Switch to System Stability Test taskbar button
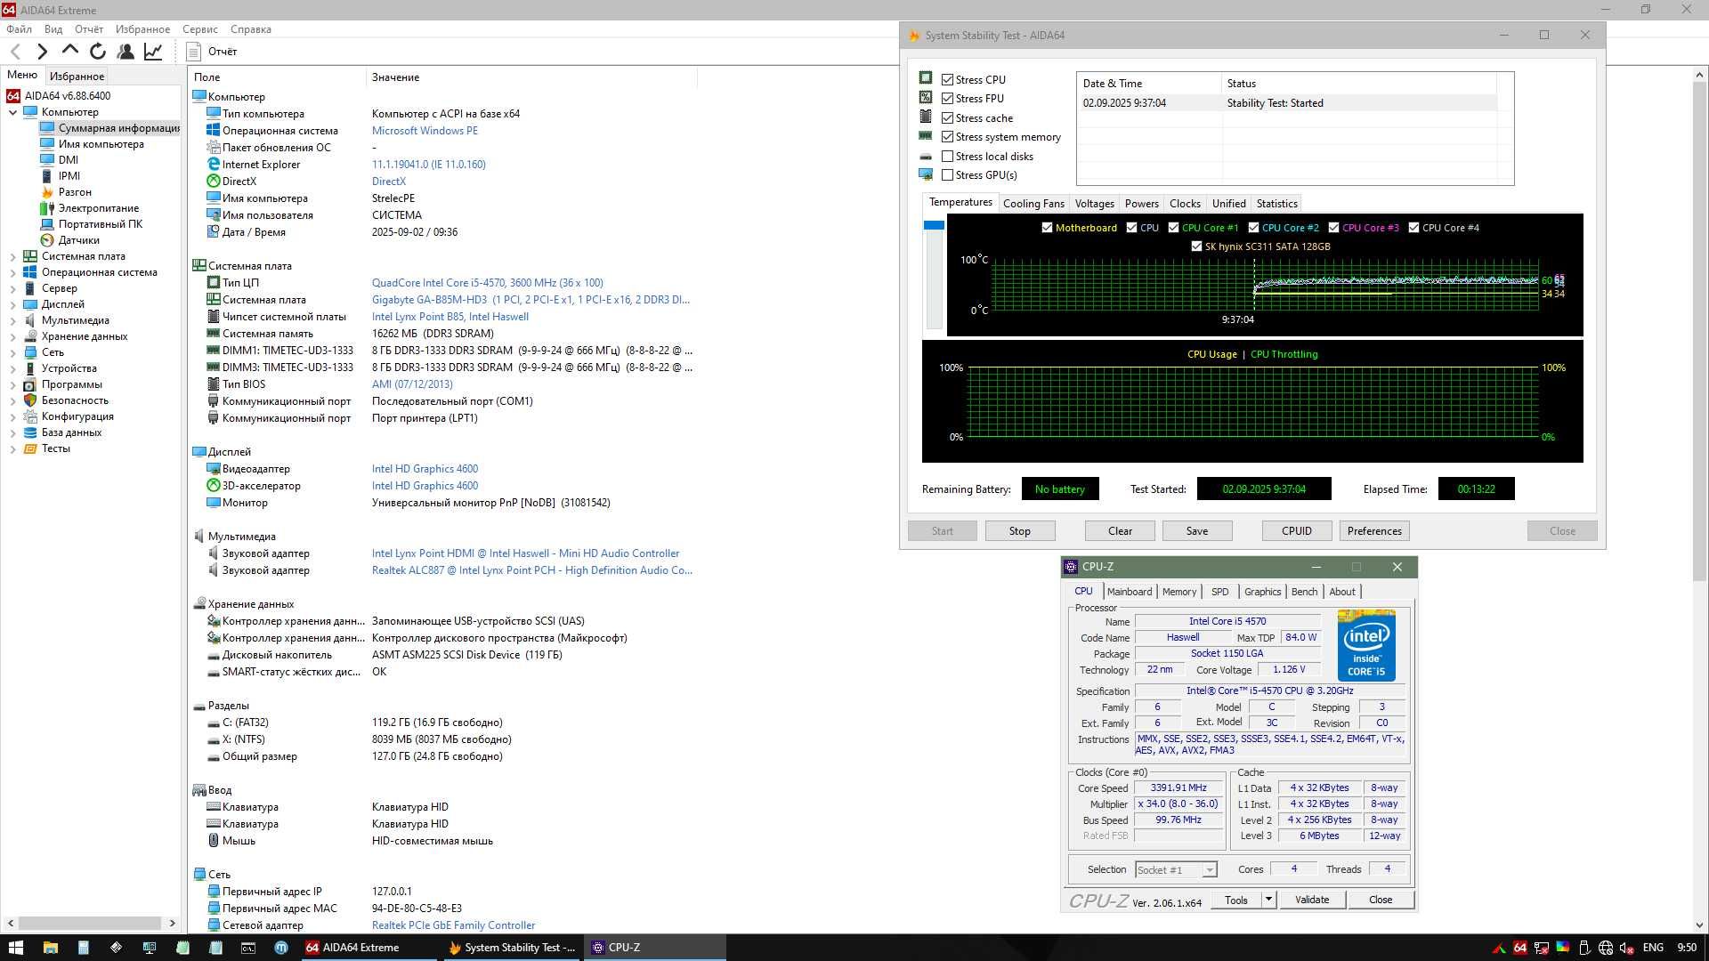 click(513, 948)
